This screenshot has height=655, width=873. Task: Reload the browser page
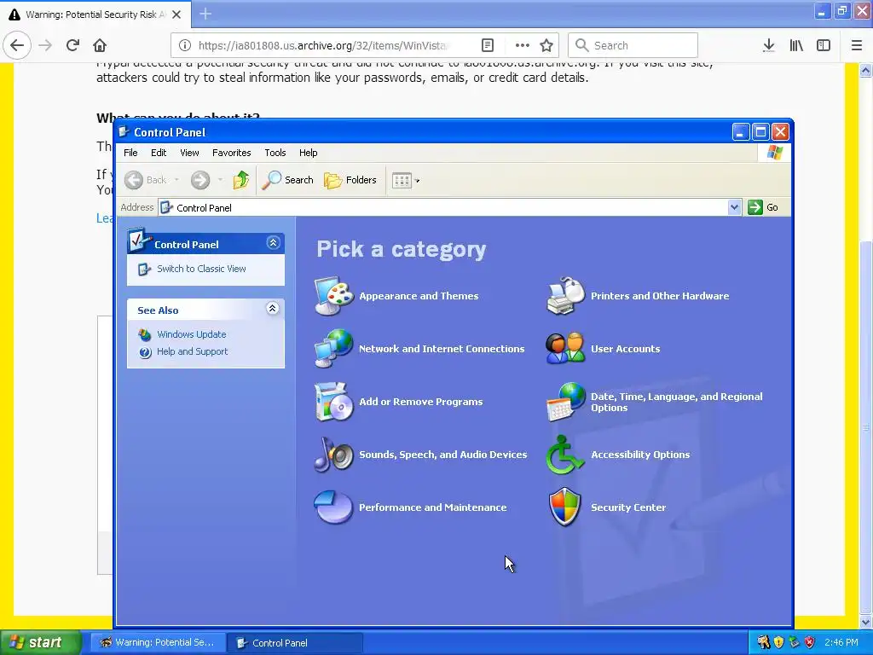[x=72, y=45]
